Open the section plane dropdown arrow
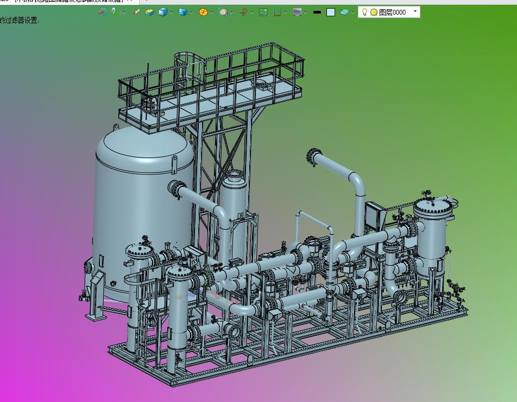 (x=286, y=12)
